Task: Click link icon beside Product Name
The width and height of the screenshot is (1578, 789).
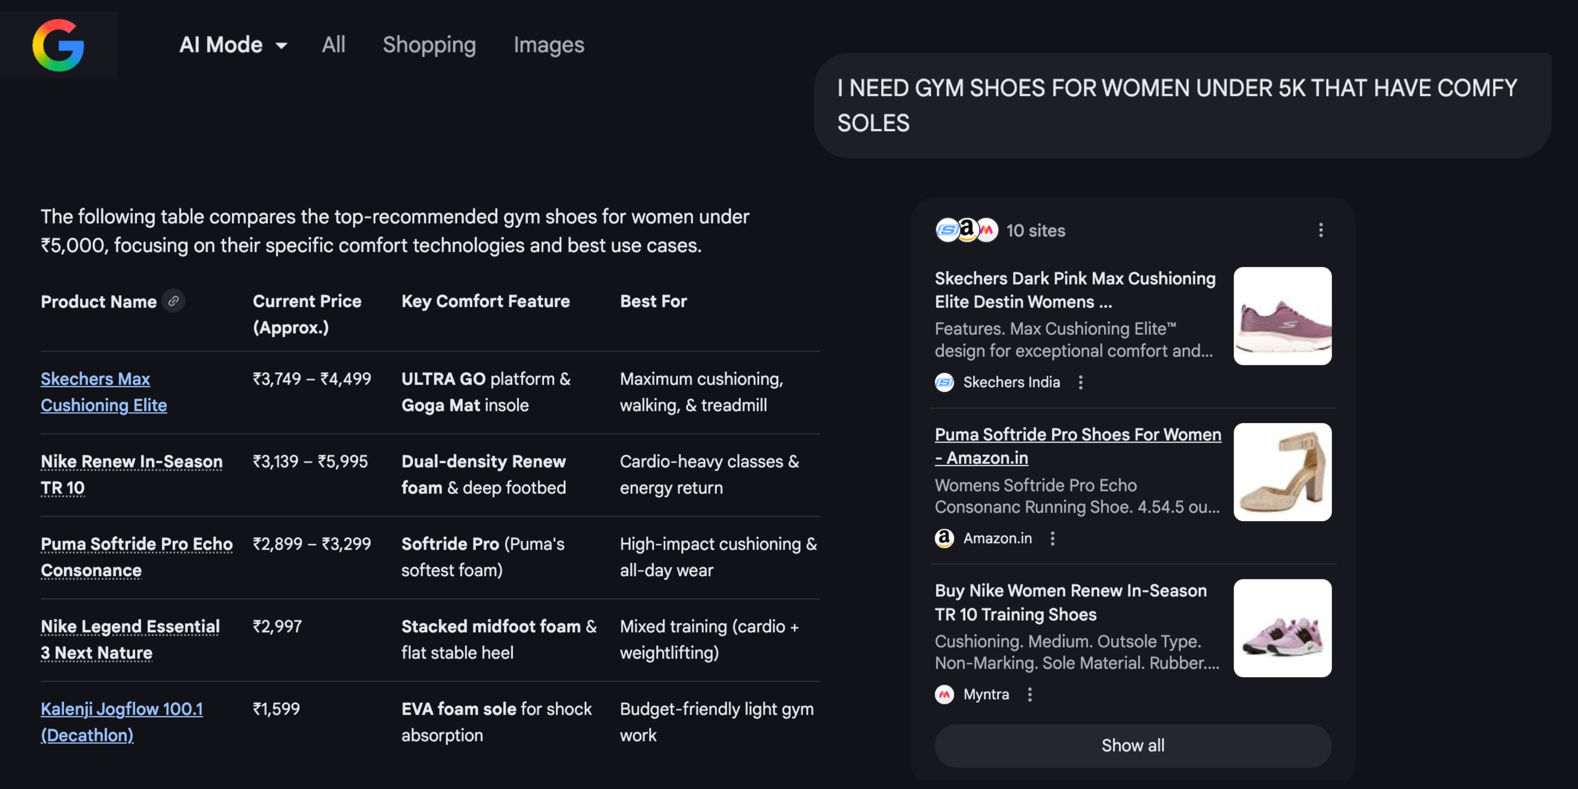Action: 173,301
